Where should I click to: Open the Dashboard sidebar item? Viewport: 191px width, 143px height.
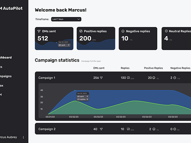tap(6, 58)
